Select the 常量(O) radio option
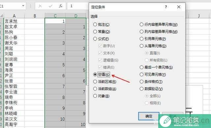This screenshot has width=211, height=128. 102,32
